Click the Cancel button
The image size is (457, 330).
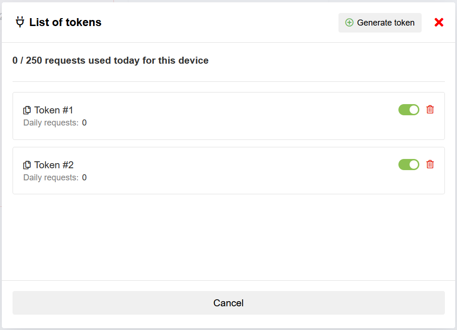tap(228, 303)
